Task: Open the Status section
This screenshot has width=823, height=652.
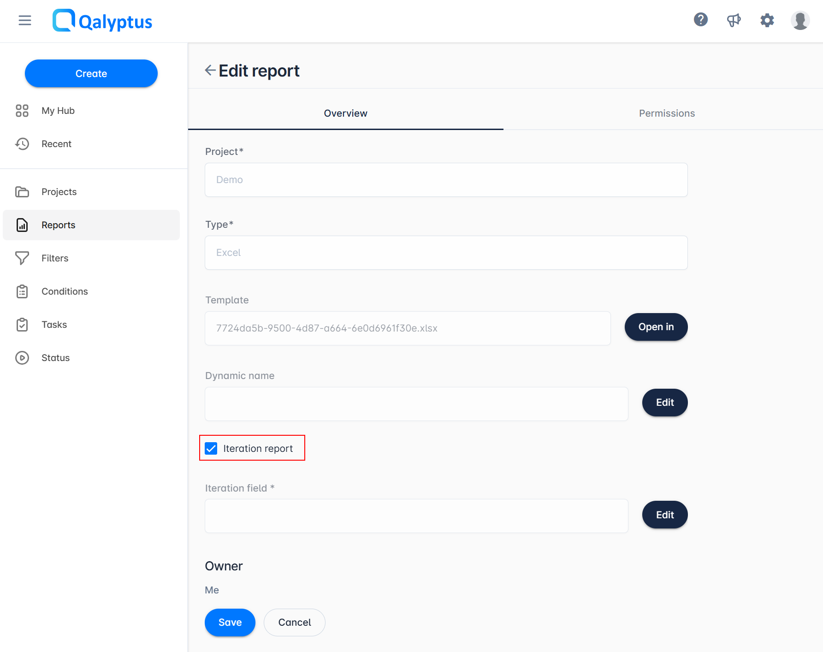Action: pos(55,358)
